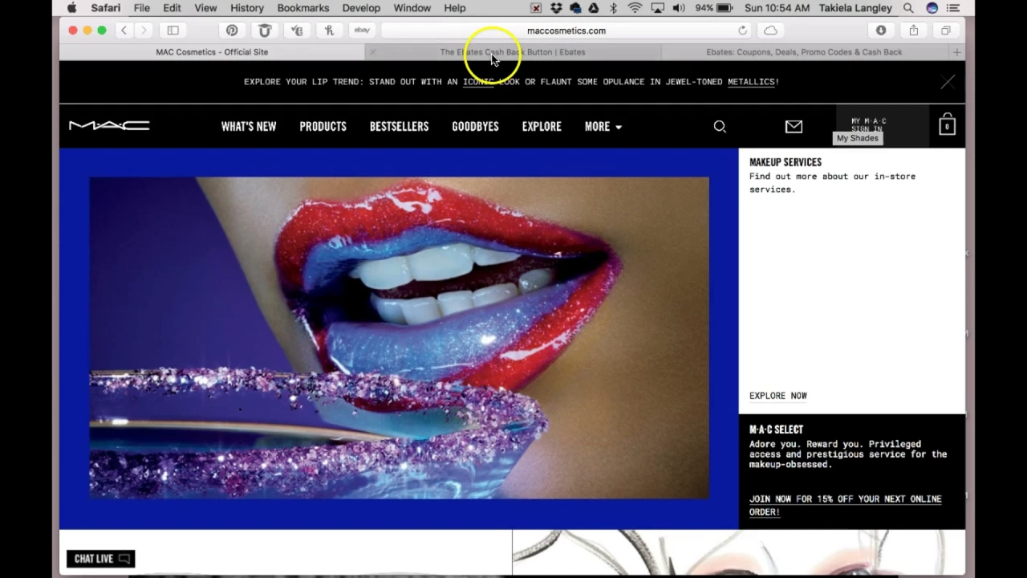Click the Google Drive menu bar icon
This screenshot has height=578, width=1027.
tap(594, 8)
